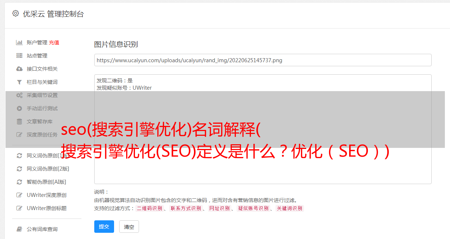450x239 pixels.
Task: Open the 账户管理 menu item
Action: click(x=37, y=42)
